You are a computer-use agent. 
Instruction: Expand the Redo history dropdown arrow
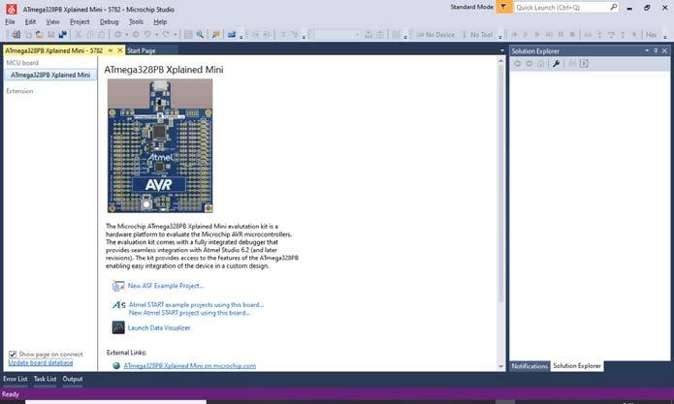coord(175,34)
